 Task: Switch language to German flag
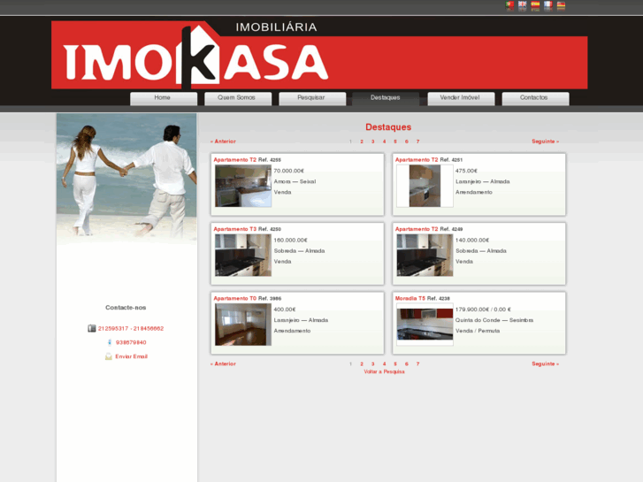[561, 5]
